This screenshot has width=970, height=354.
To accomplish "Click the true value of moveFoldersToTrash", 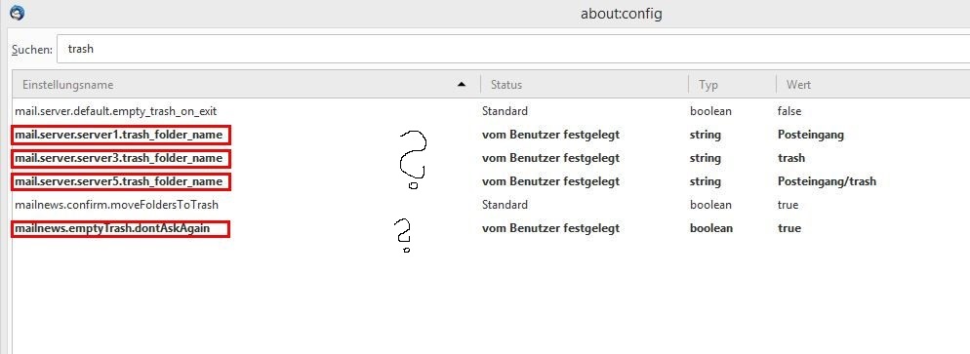I will click(x=788, y=205).
